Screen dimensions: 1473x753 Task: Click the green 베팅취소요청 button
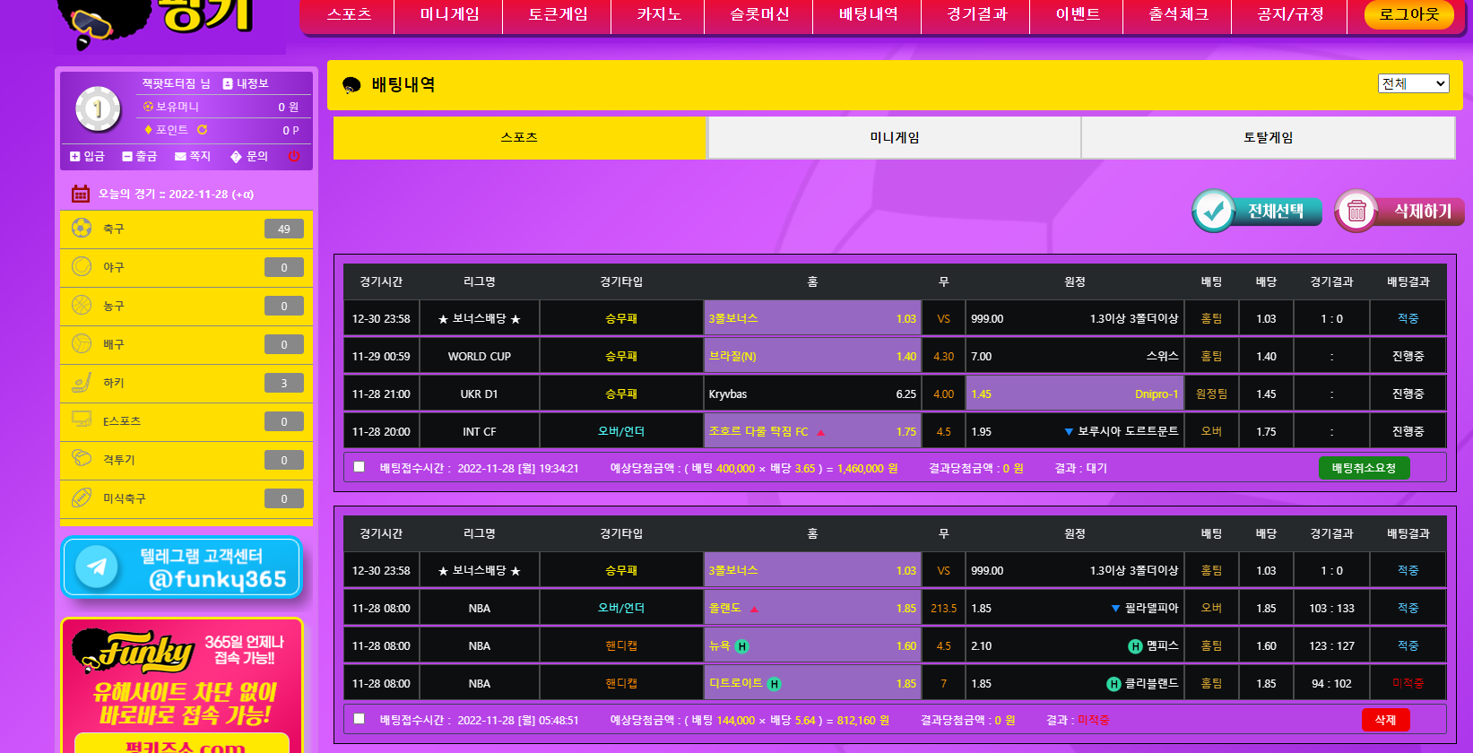pos(1364,468)
